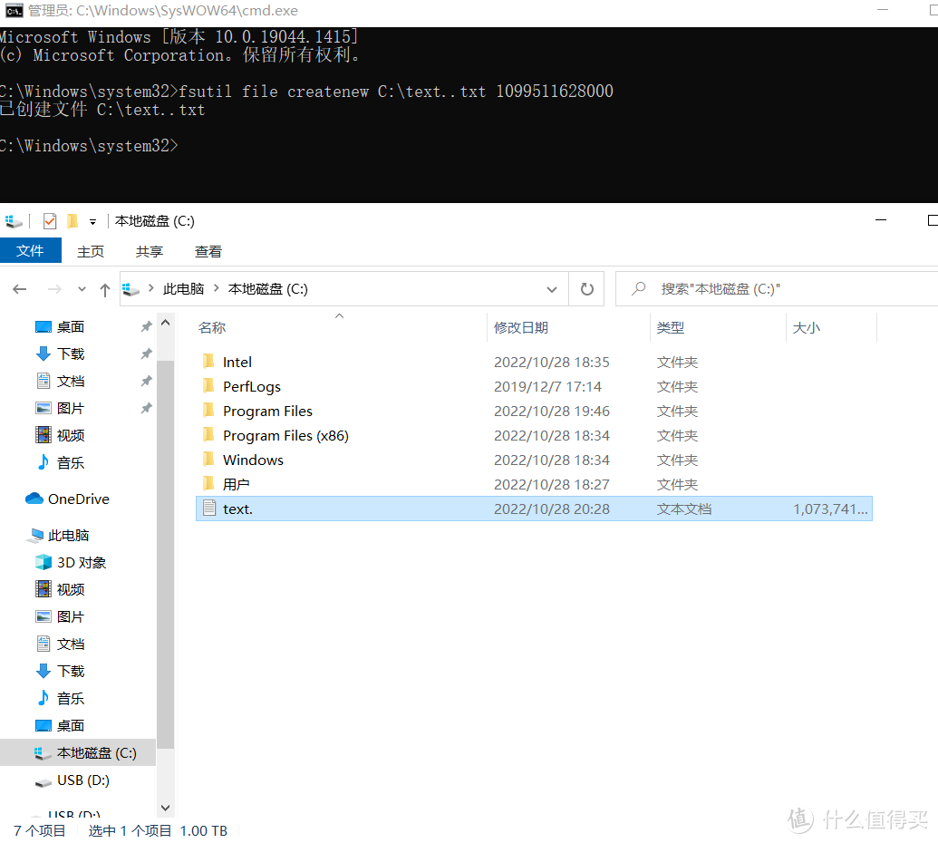The image size is (938, 843).
Task: Open pinned 文档 in Quick access
Action: [x=71, y=381]
